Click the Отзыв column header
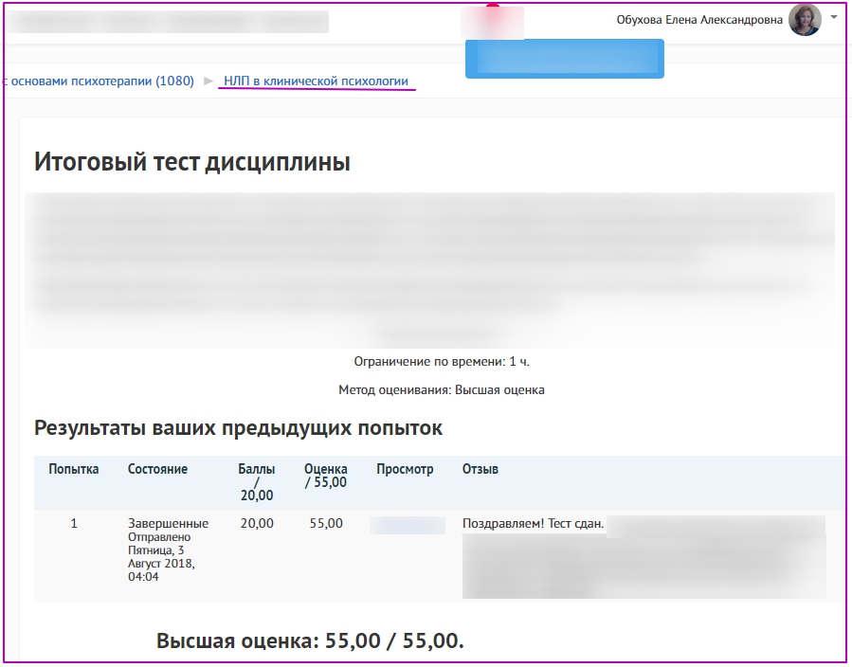The width and height of the screenshot is (852, 667). tap(480, 469)
